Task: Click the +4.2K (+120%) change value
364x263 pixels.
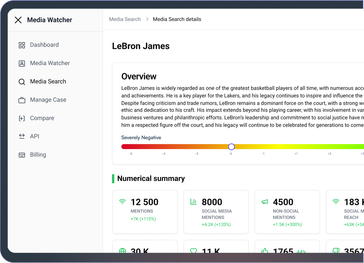Action: 216,224
